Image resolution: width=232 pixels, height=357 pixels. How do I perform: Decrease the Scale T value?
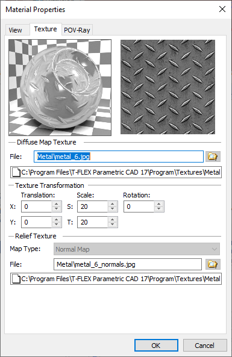pyautogui.click(x=112, y=225)
